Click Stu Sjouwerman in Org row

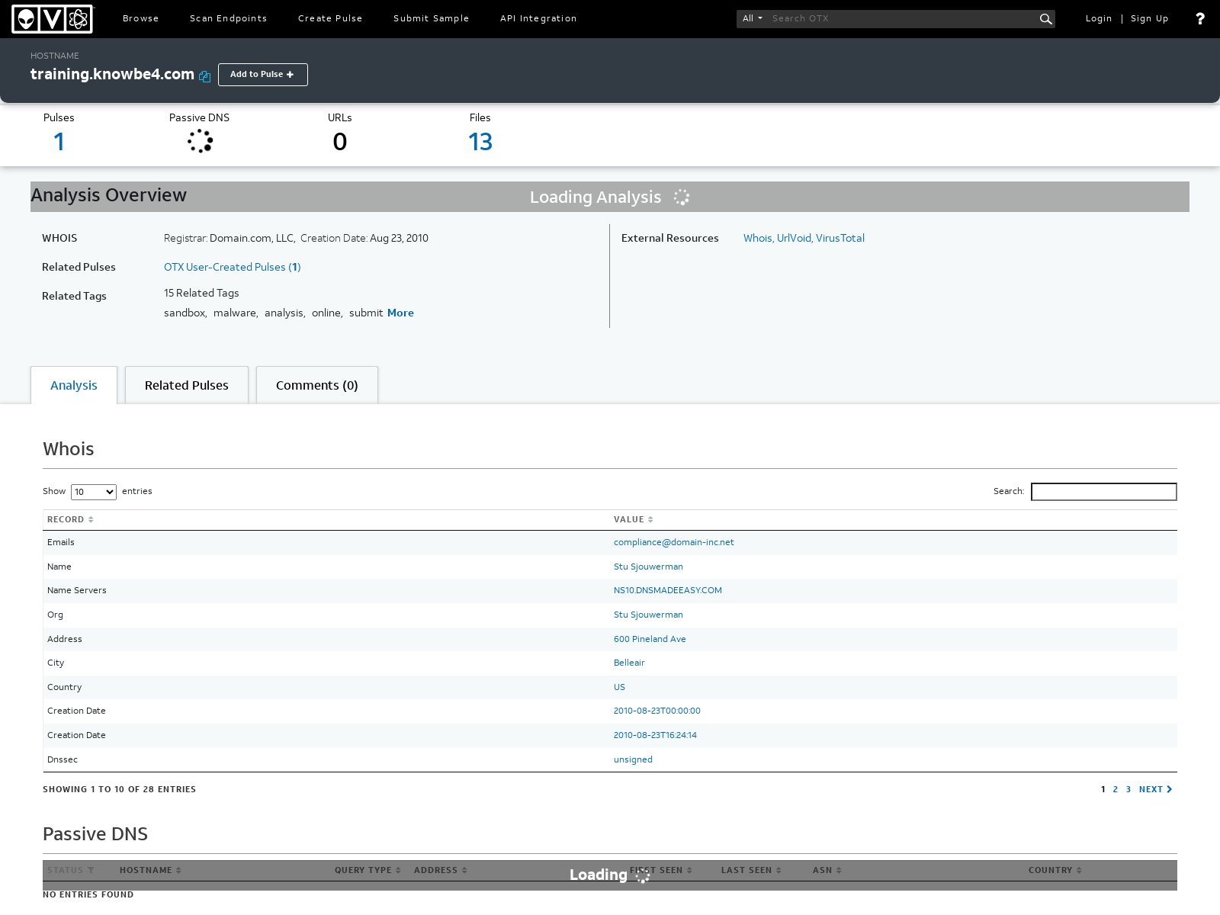[648, 615]
